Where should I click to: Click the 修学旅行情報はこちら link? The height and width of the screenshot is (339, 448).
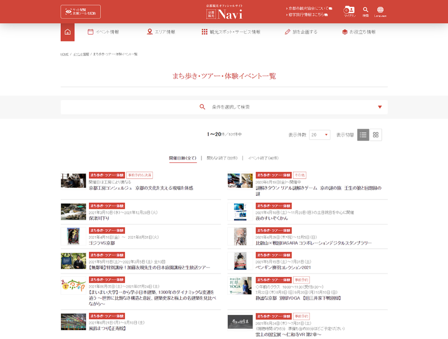307,15
